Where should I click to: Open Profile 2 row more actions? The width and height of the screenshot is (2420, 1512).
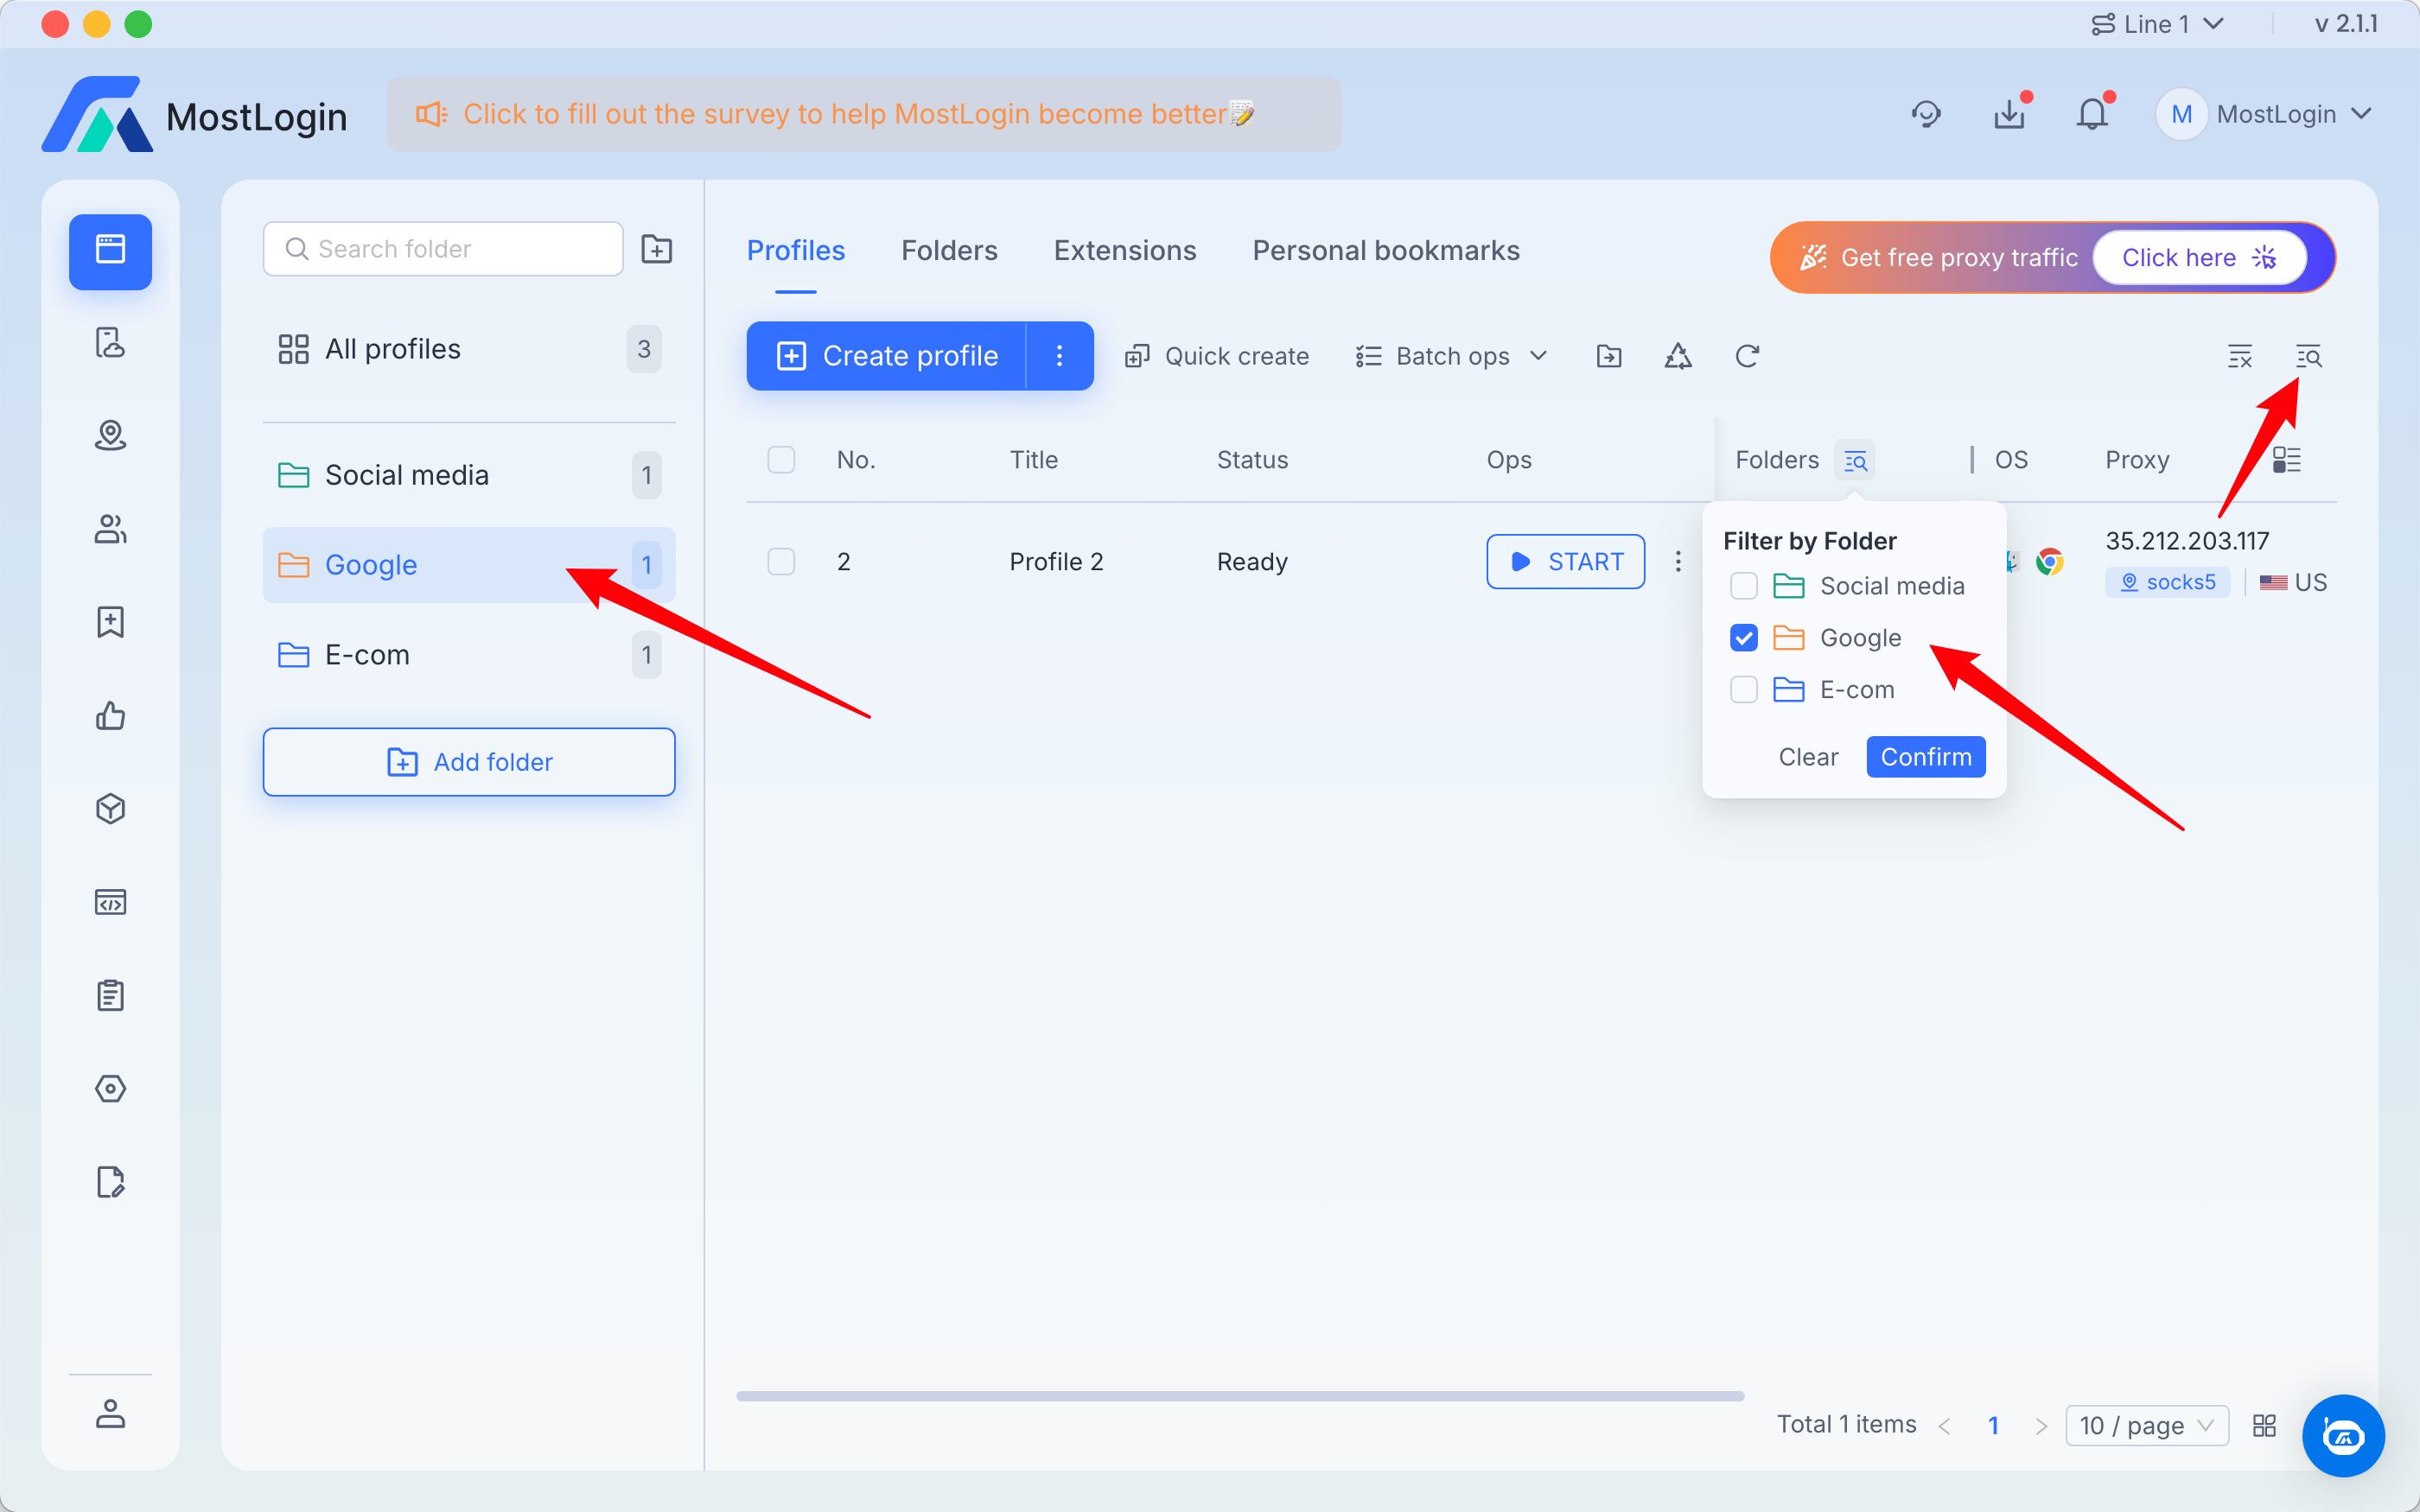coord(1678,562)
